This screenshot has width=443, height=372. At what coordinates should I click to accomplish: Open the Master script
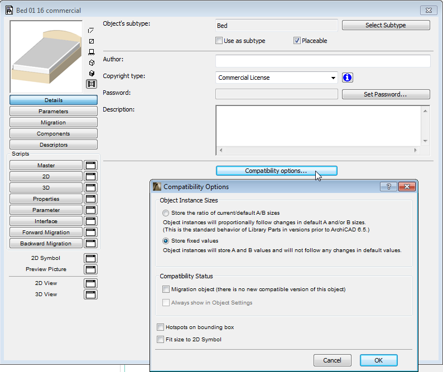(x=46, y=165)
